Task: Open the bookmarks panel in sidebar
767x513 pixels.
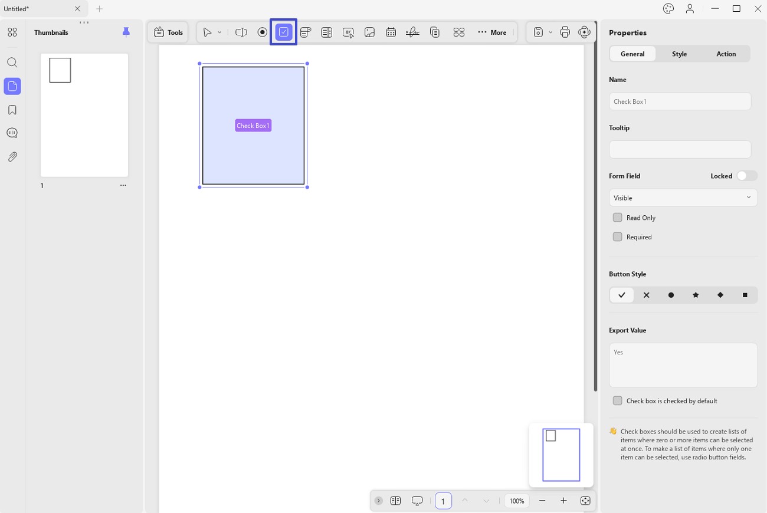Action: [12, 110]
